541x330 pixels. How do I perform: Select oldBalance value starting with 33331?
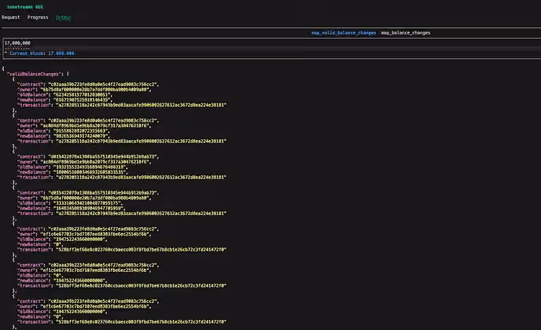(87, 204)
